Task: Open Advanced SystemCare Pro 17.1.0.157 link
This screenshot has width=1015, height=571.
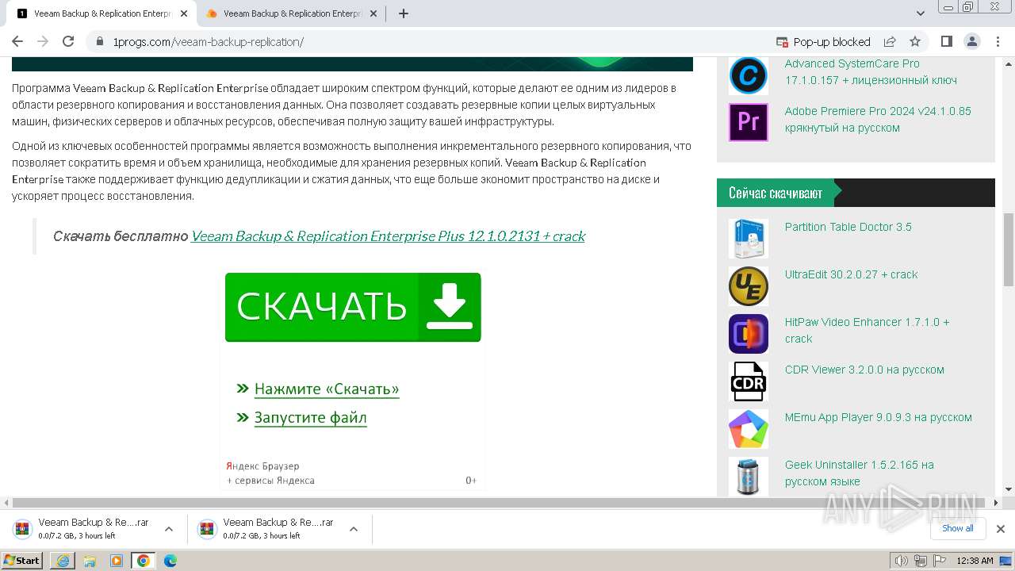Action: (x=871, y=72)
